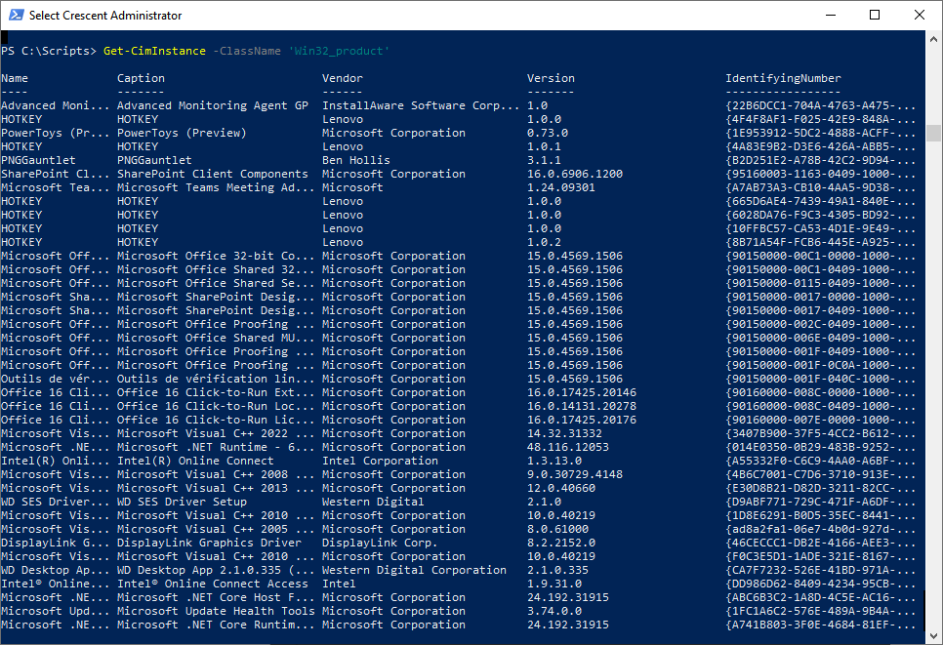Maximize the PowerShell console window
Viewport: 943px width, 645px height.
tap(874, 15)
